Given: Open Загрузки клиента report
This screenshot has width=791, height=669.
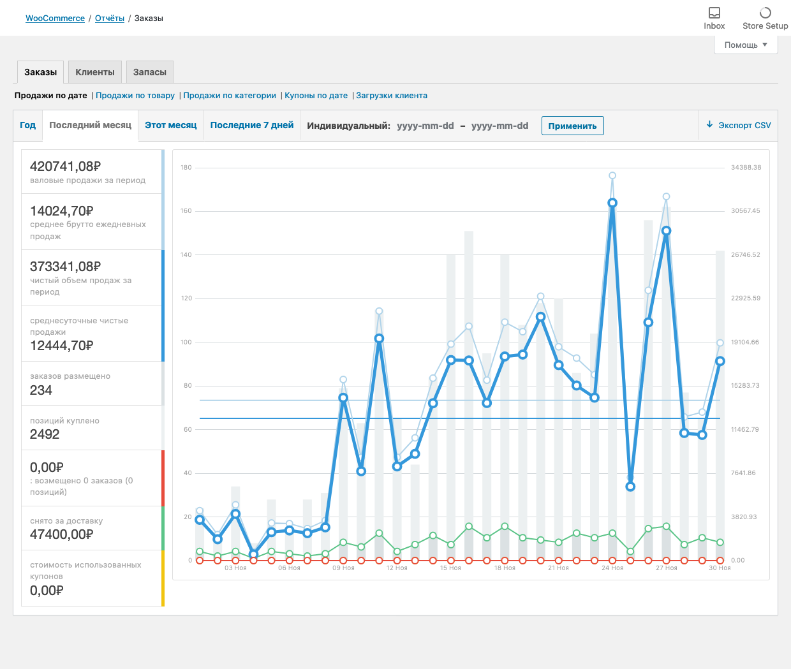Looking at the screenshot, I should point(392,96).
